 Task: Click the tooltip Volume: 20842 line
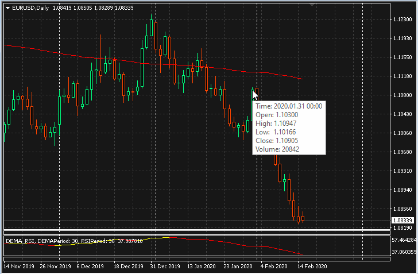tap(277, 149)
